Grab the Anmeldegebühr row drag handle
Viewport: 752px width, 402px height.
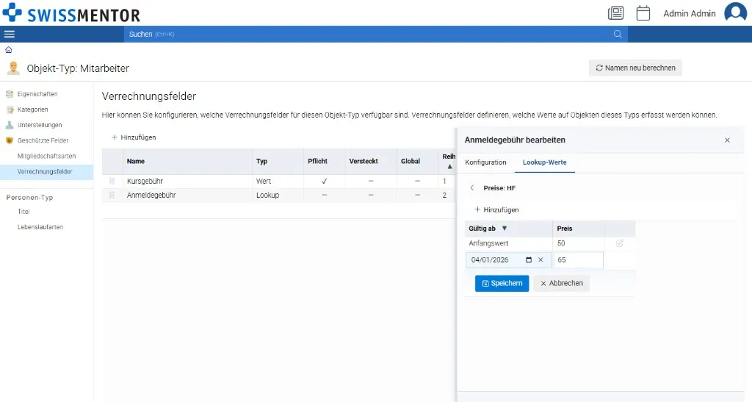point(112,195)
